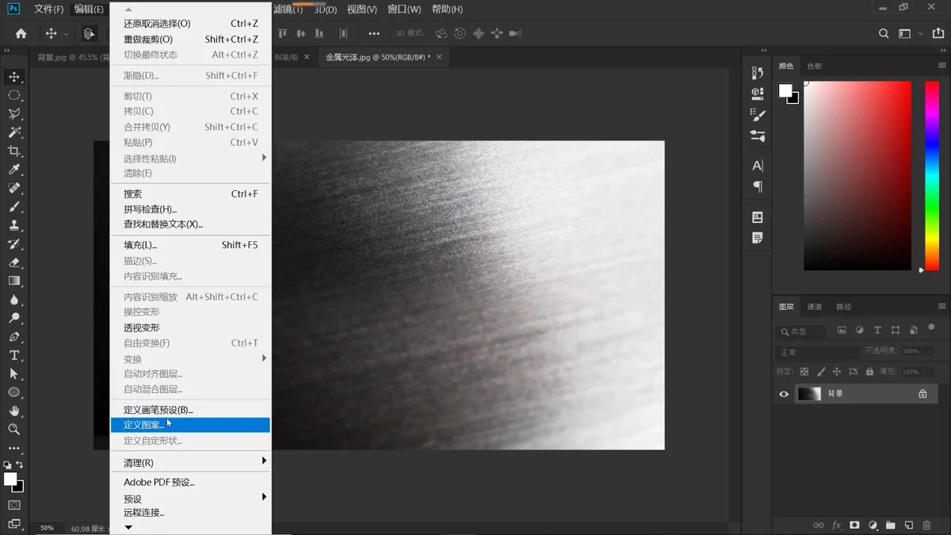951x535 pixels.
Task: Open the Layers panel options menu
Action: 941,306
